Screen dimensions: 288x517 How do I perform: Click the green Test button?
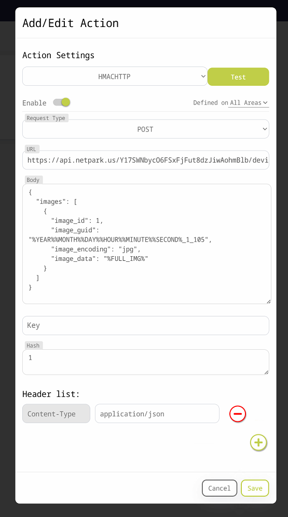pyautogui.click(x=238, y=77)
